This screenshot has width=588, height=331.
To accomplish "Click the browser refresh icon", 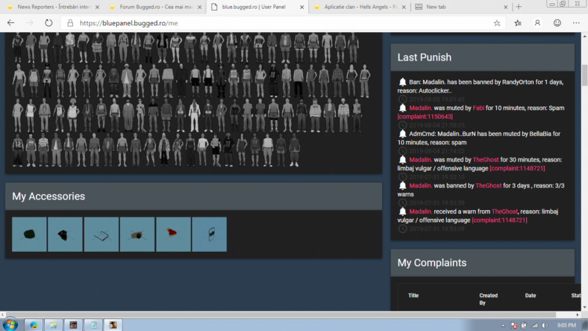I will click(x=49, y=23).
